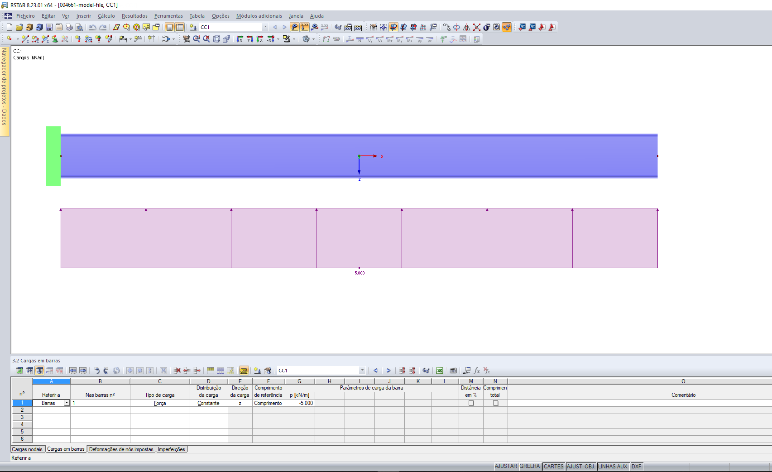Toggle the AJUSTAR snap option in the status bar
The image size is (772, 472).
point(506,466)
